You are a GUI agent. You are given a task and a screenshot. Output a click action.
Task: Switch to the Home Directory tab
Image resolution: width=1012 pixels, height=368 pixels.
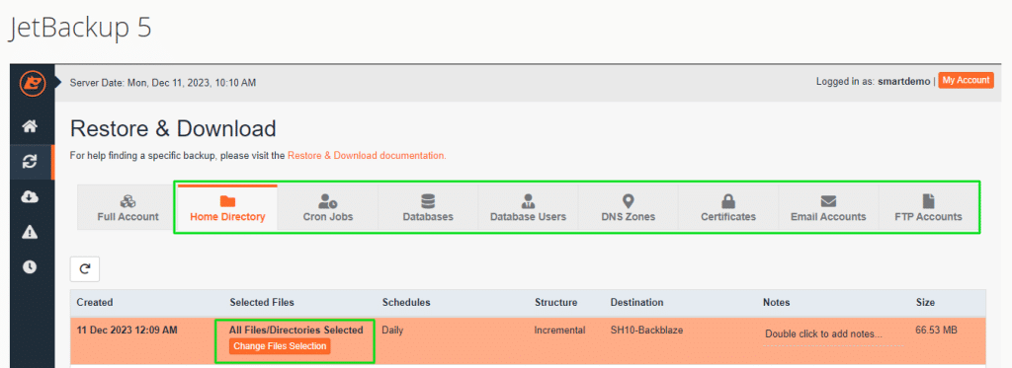coord(227,207)
